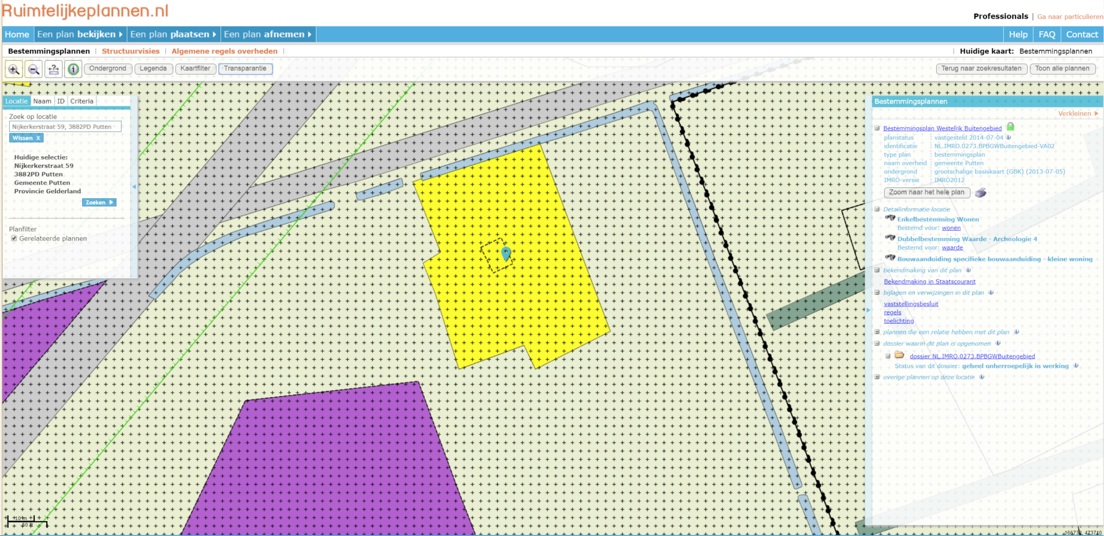
Task: Open the Een plan bekijken menu
Action: click(x=79, y=34)
